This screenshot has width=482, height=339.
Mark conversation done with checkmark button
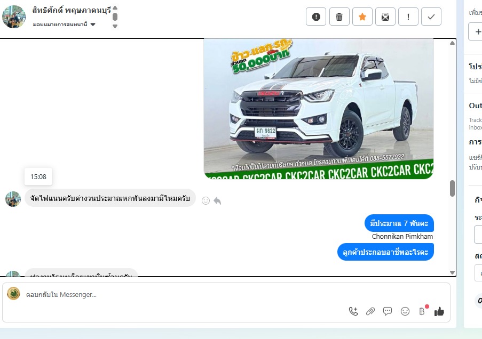coord(431,17)
